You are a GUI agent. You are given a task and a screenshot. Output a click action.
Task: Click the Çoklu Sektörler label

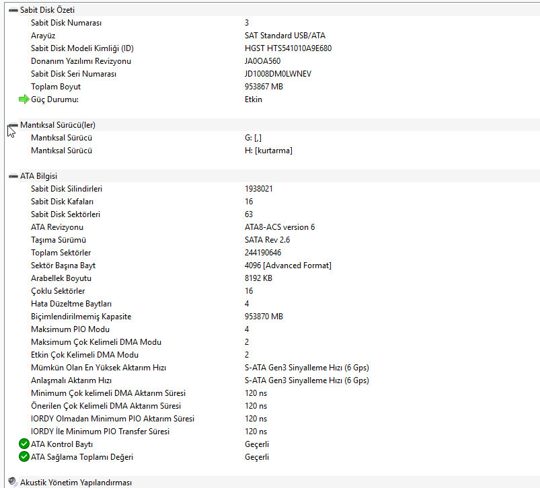pos(58,291)
